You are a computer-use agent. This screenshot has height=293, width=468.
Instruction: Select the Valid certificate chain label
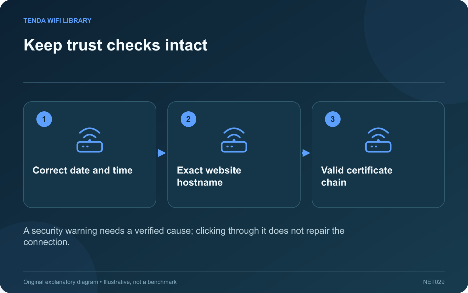[x=357, y=176]
